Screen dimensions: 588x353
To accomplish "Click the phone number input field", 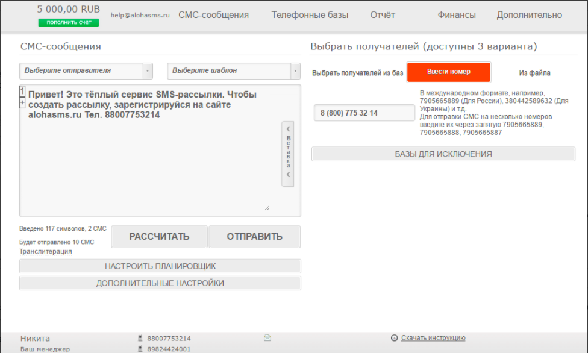I will 364,112.
